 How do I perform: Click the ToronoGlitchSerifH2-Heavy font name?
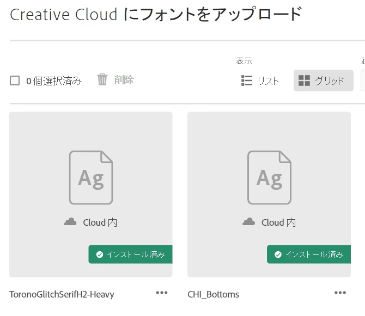click(x=62, y=295)
